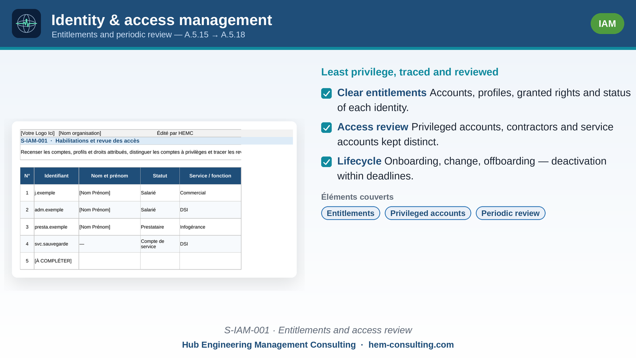This screenshot has width=636, height=358.
Task: Click the [Votre Logo Ici] placeholder
Action: tap(38, 133)
